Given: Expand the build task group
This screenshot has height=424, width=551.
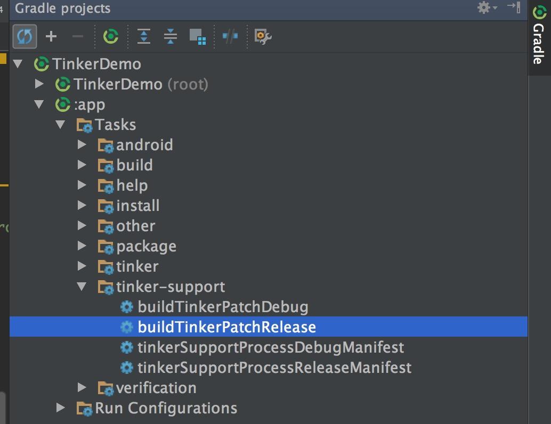Looking at the screenshot, I should [x=82, y=165].
